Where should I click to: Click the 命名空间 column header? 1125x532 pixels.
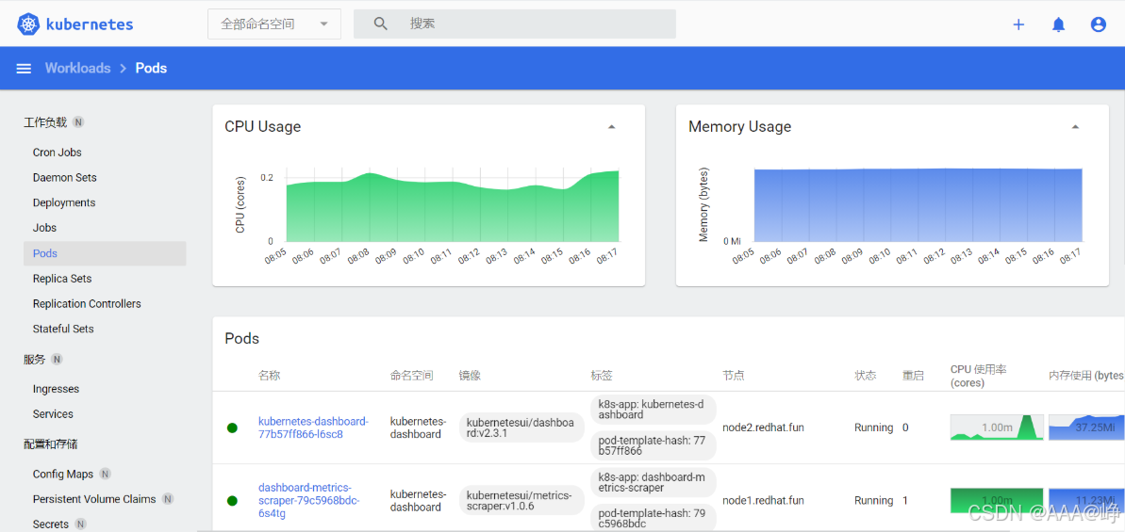pos(412,375)
